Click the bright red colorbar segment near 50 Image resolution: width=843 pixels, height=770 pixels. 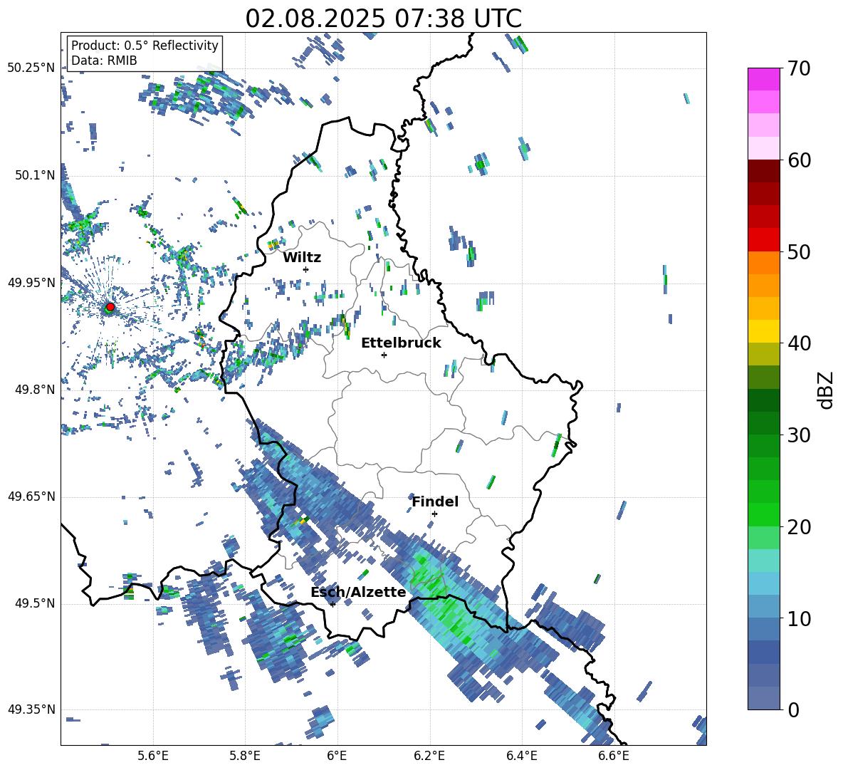point(763,240)
